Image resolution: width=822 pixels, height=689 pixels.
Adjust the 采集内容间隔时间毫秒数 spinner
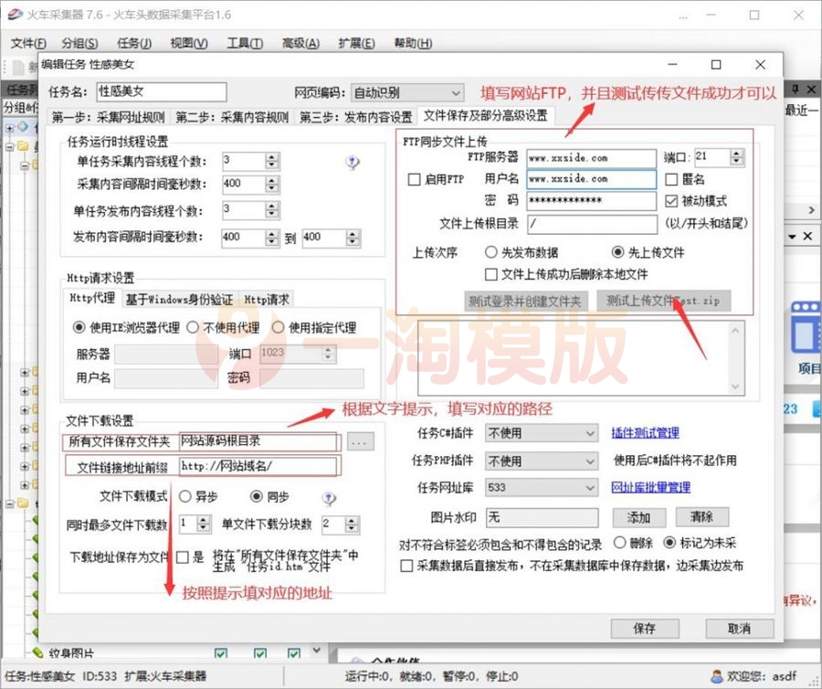point(271,184)
